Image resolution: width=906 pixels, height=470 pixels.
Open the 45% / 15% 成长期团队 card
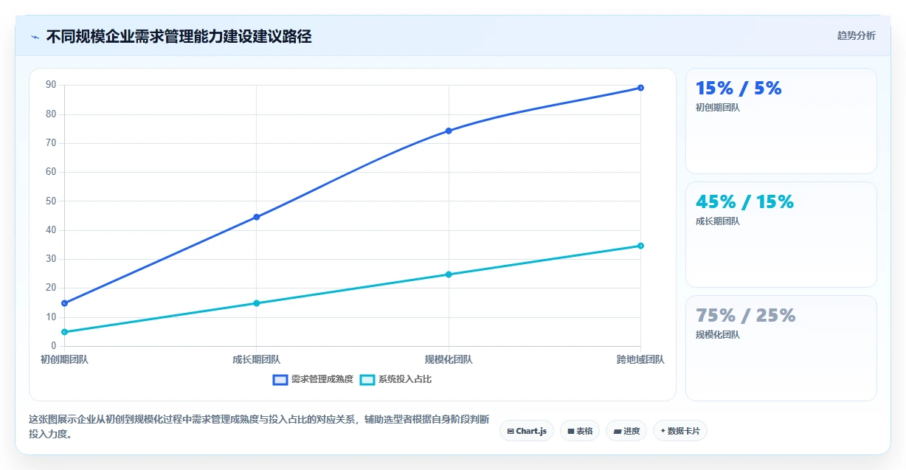pyautogui.click(x=781, y=235)
